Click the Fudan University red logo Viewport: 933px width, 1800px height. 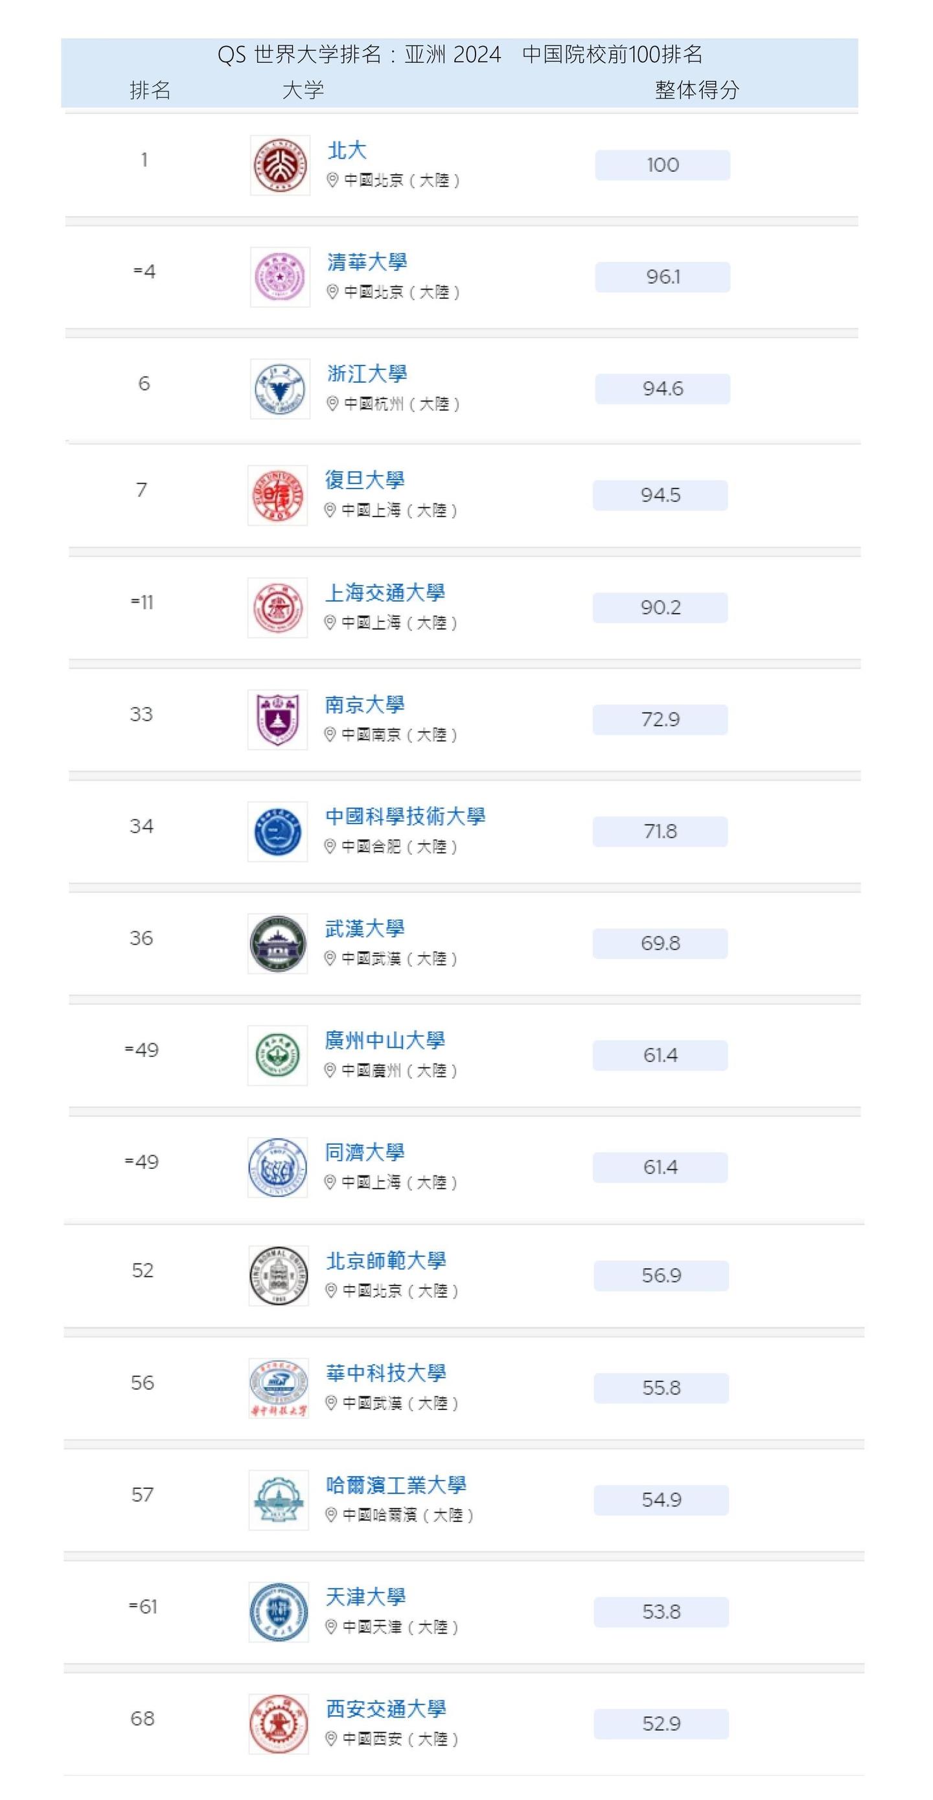click(277, 496)
